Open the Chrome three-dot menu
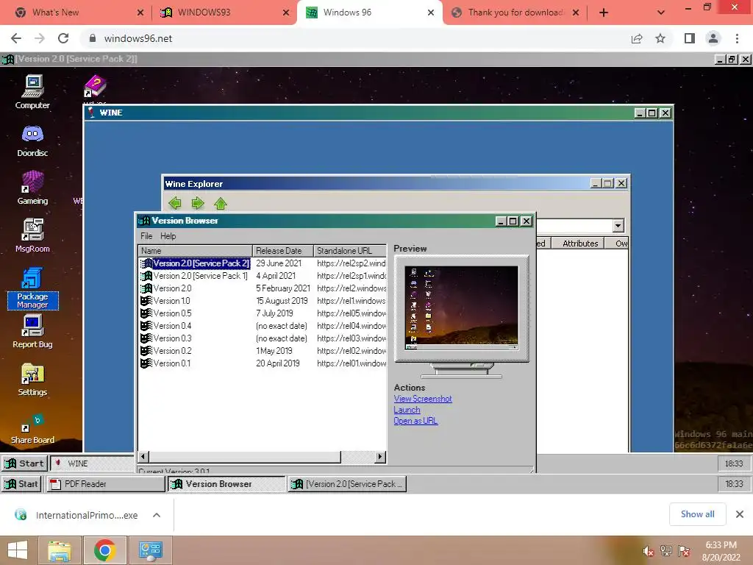 [x=737, y=38]
